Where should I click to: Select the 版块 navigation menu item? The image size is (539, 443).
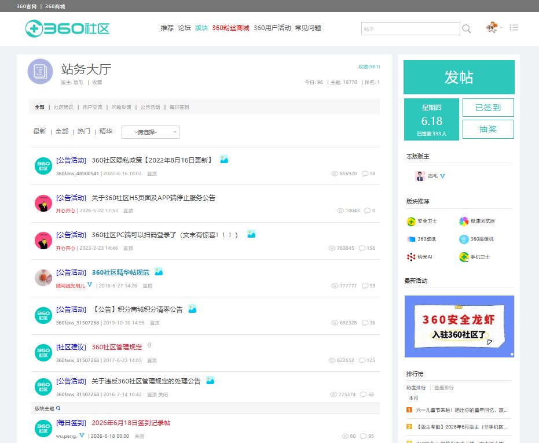click(x=201, y=28)
